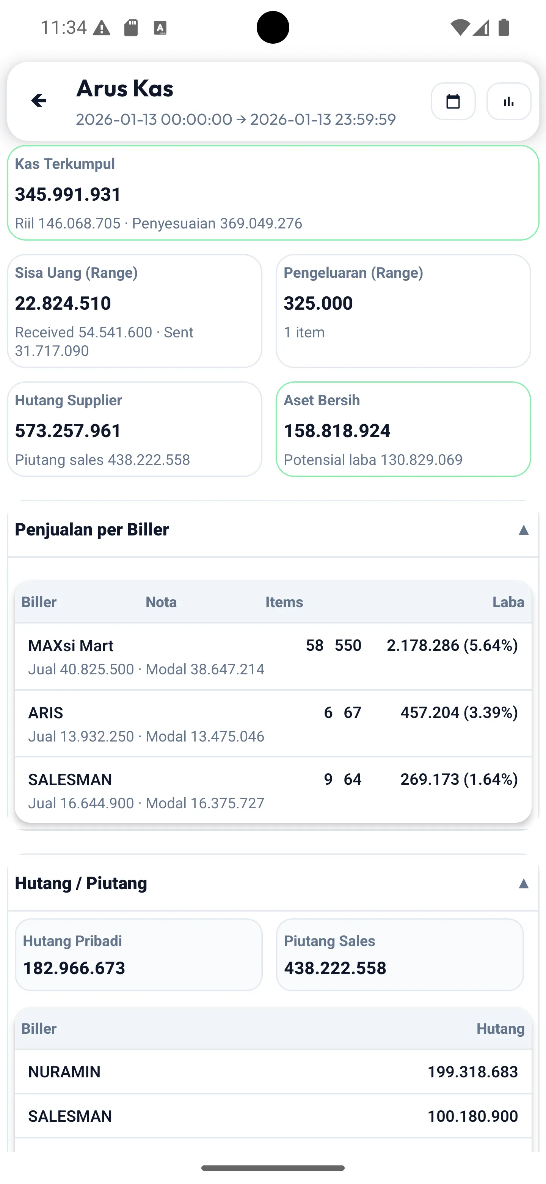Select the Hutang Supplier card

[x=135, y=429]
